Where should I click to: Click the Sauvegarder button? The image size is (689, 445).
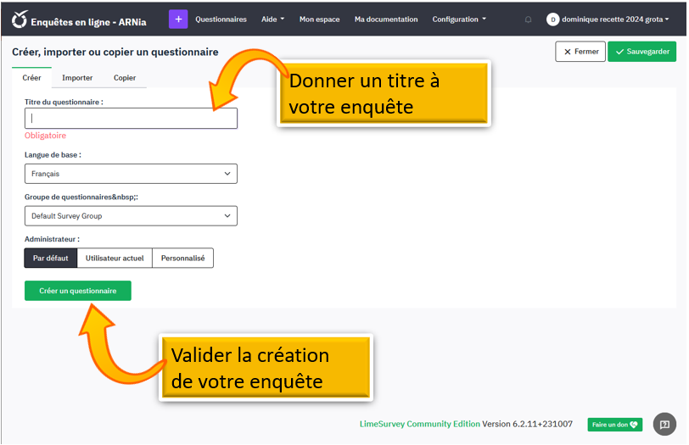pos(641,52)
